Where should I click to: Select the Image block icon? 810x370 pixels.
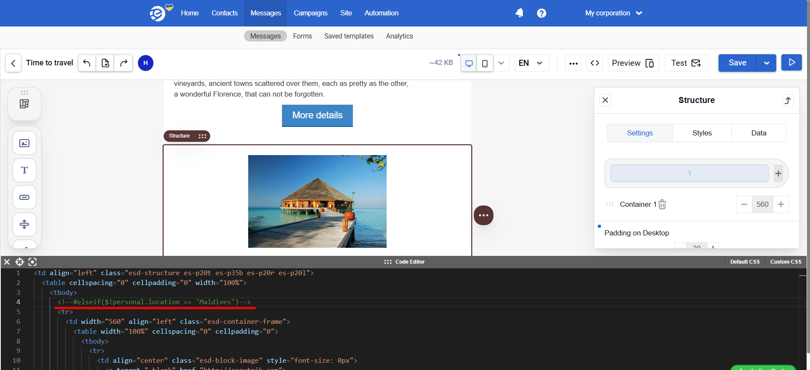24,143
